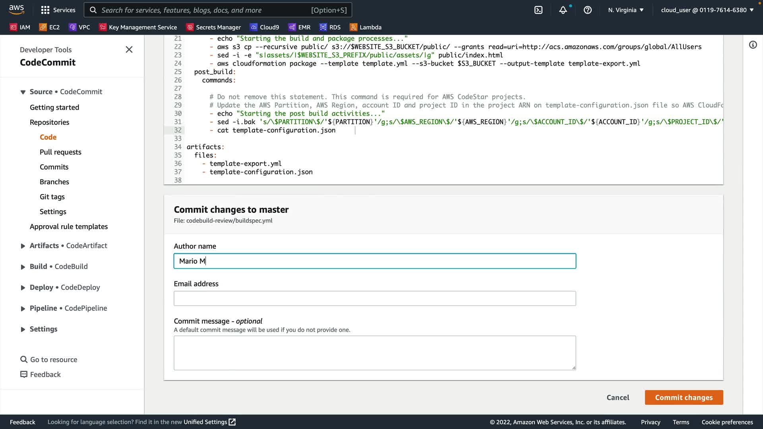The width and height of the screenshot is (763, 429).
Task: Focus the Email address field
Action: pyautogui.click(x=374, y=298)
